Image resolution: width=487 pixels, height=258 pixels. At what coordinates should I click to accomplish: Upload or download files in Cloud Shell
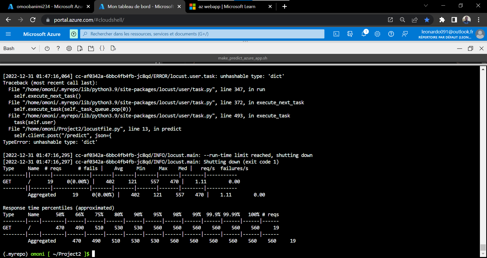pos(80,48)
